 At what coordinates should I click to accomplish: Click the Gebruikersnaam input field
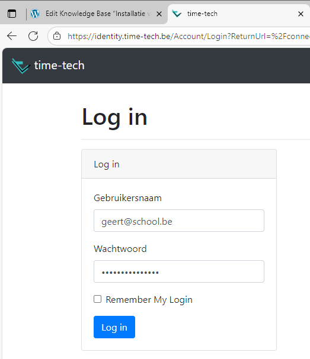(x=179, y=221)
